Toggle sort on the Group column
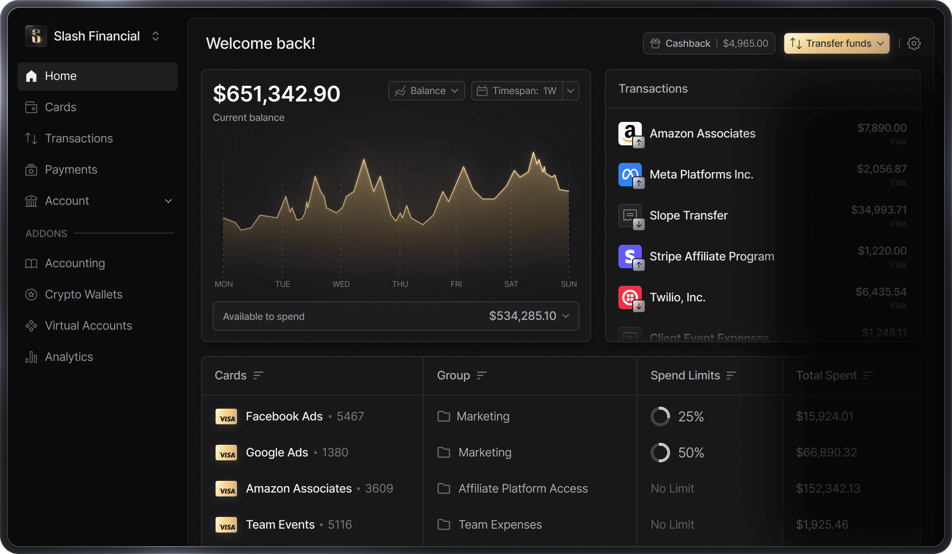 coord(481,375)
